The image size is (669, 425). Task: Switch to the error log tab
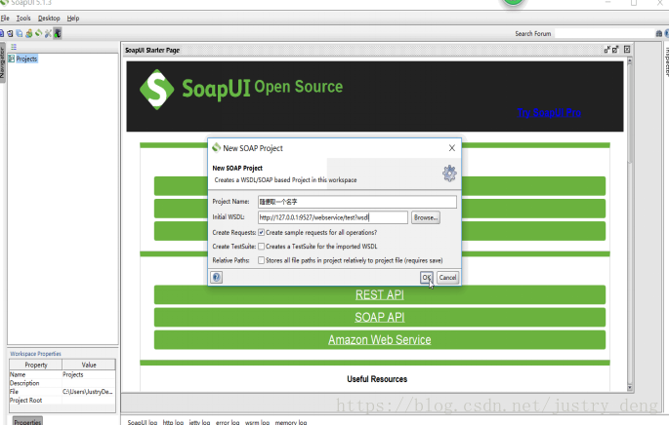pyautogui.click(x=228, y=422)
